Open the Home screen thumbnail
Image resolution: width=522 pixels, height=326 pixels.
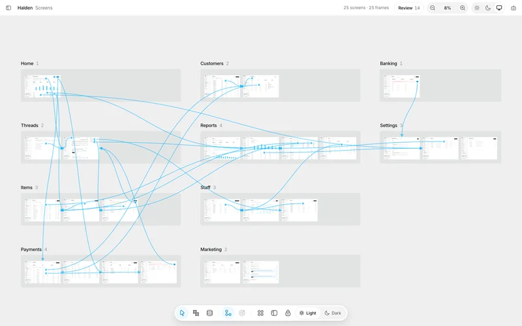pos(42,86)
